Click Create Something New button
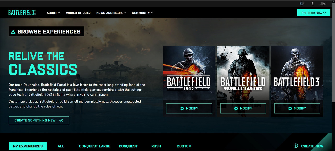 pyautogui.click(x=39, y=120)
